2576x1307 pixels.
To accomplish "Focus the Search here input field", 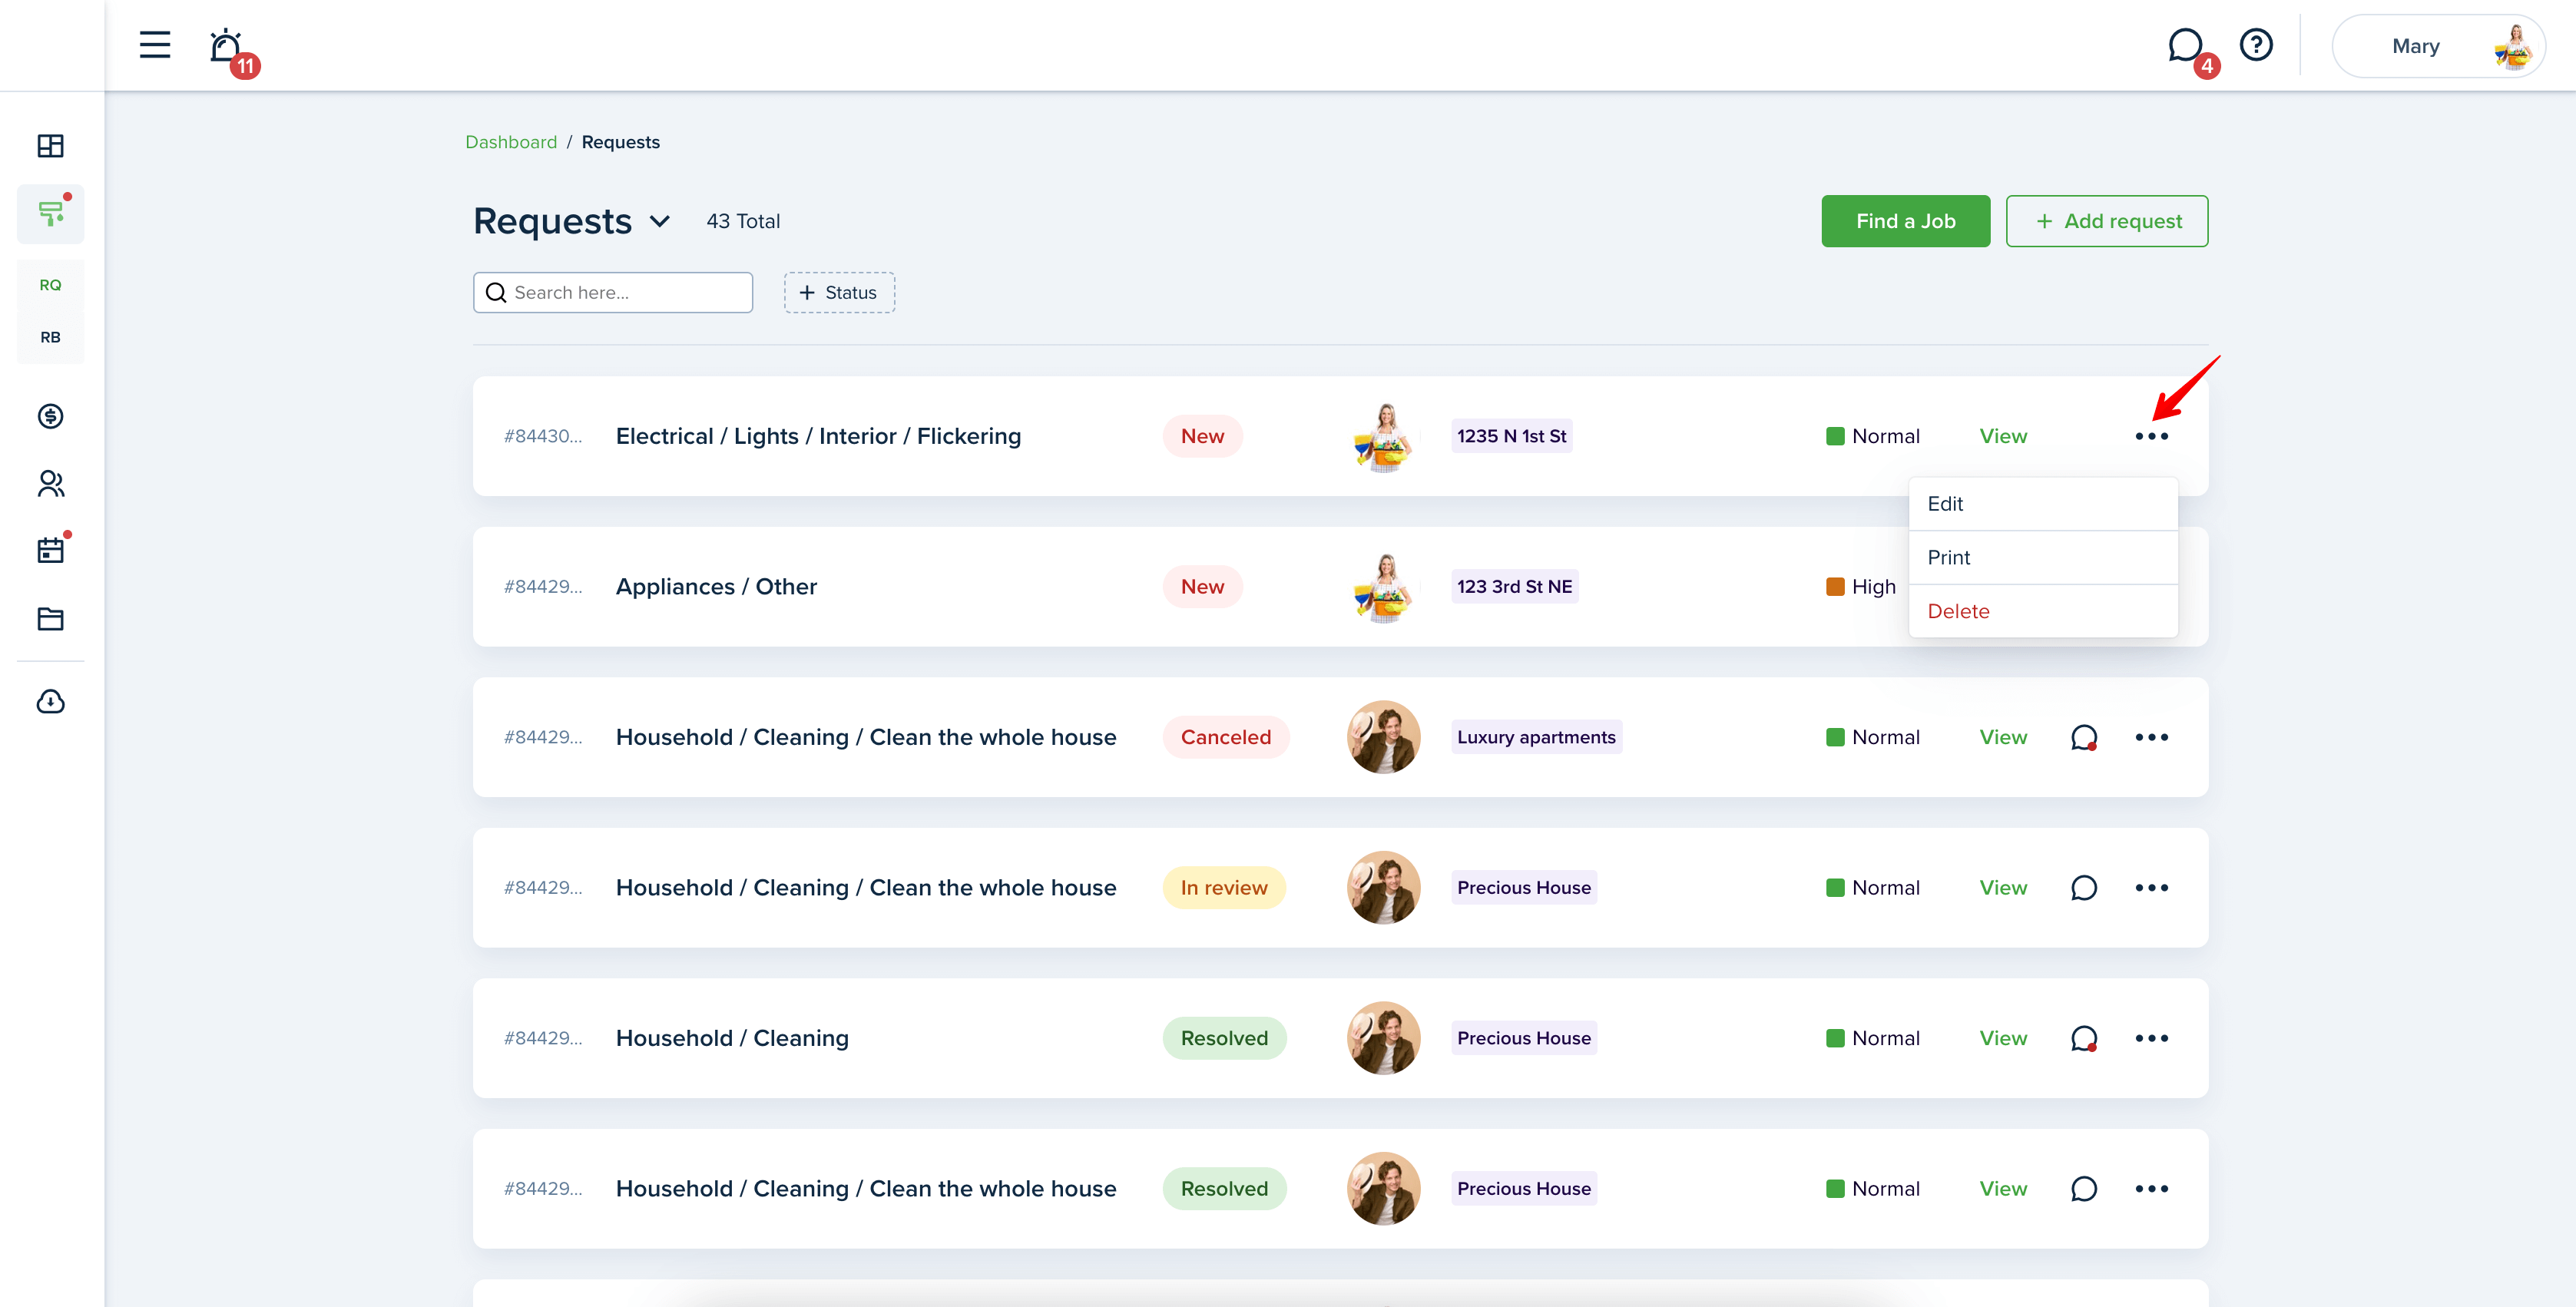I will click(612, 292).
